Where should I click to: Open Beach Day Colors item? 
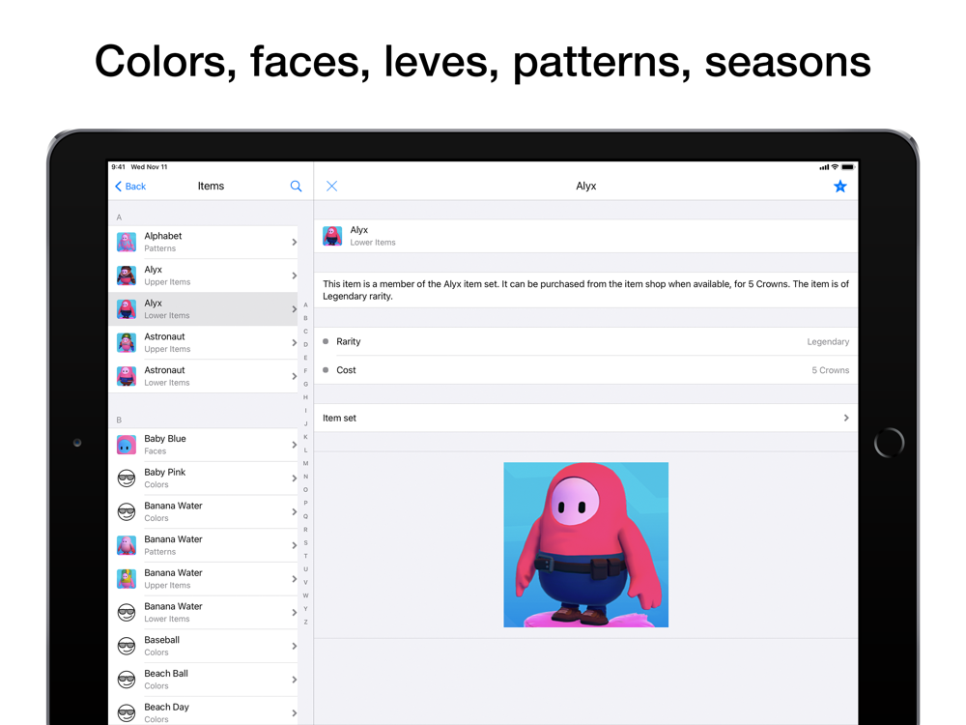tap(203, 712)
